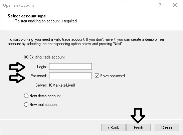Focus the Password input field
This screenshot has width=183, height=135.
(x=70, y=76)
